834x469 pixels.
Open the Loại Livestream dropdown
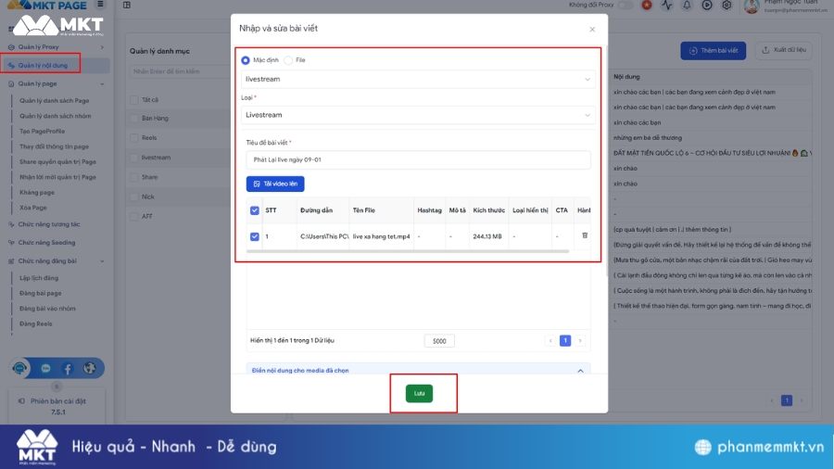[x=418, y=115]
